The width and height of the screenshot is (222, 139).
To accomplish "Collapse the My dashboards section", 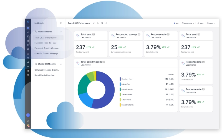I will 61,32.
